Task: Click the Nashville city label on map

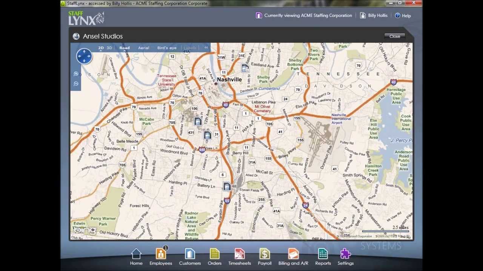Action: tap(229, 79)
